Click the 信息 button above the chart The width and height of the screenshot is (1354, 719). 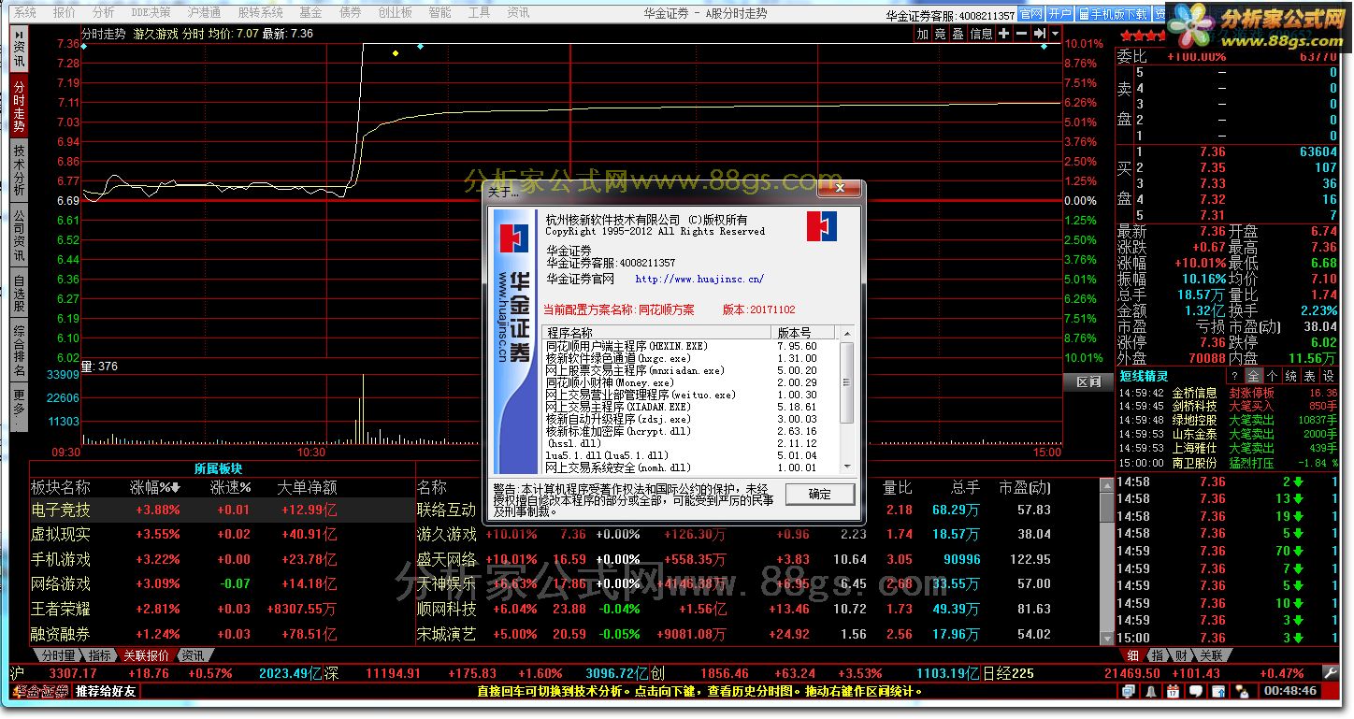pyautogui.click(x=982, y=34)
